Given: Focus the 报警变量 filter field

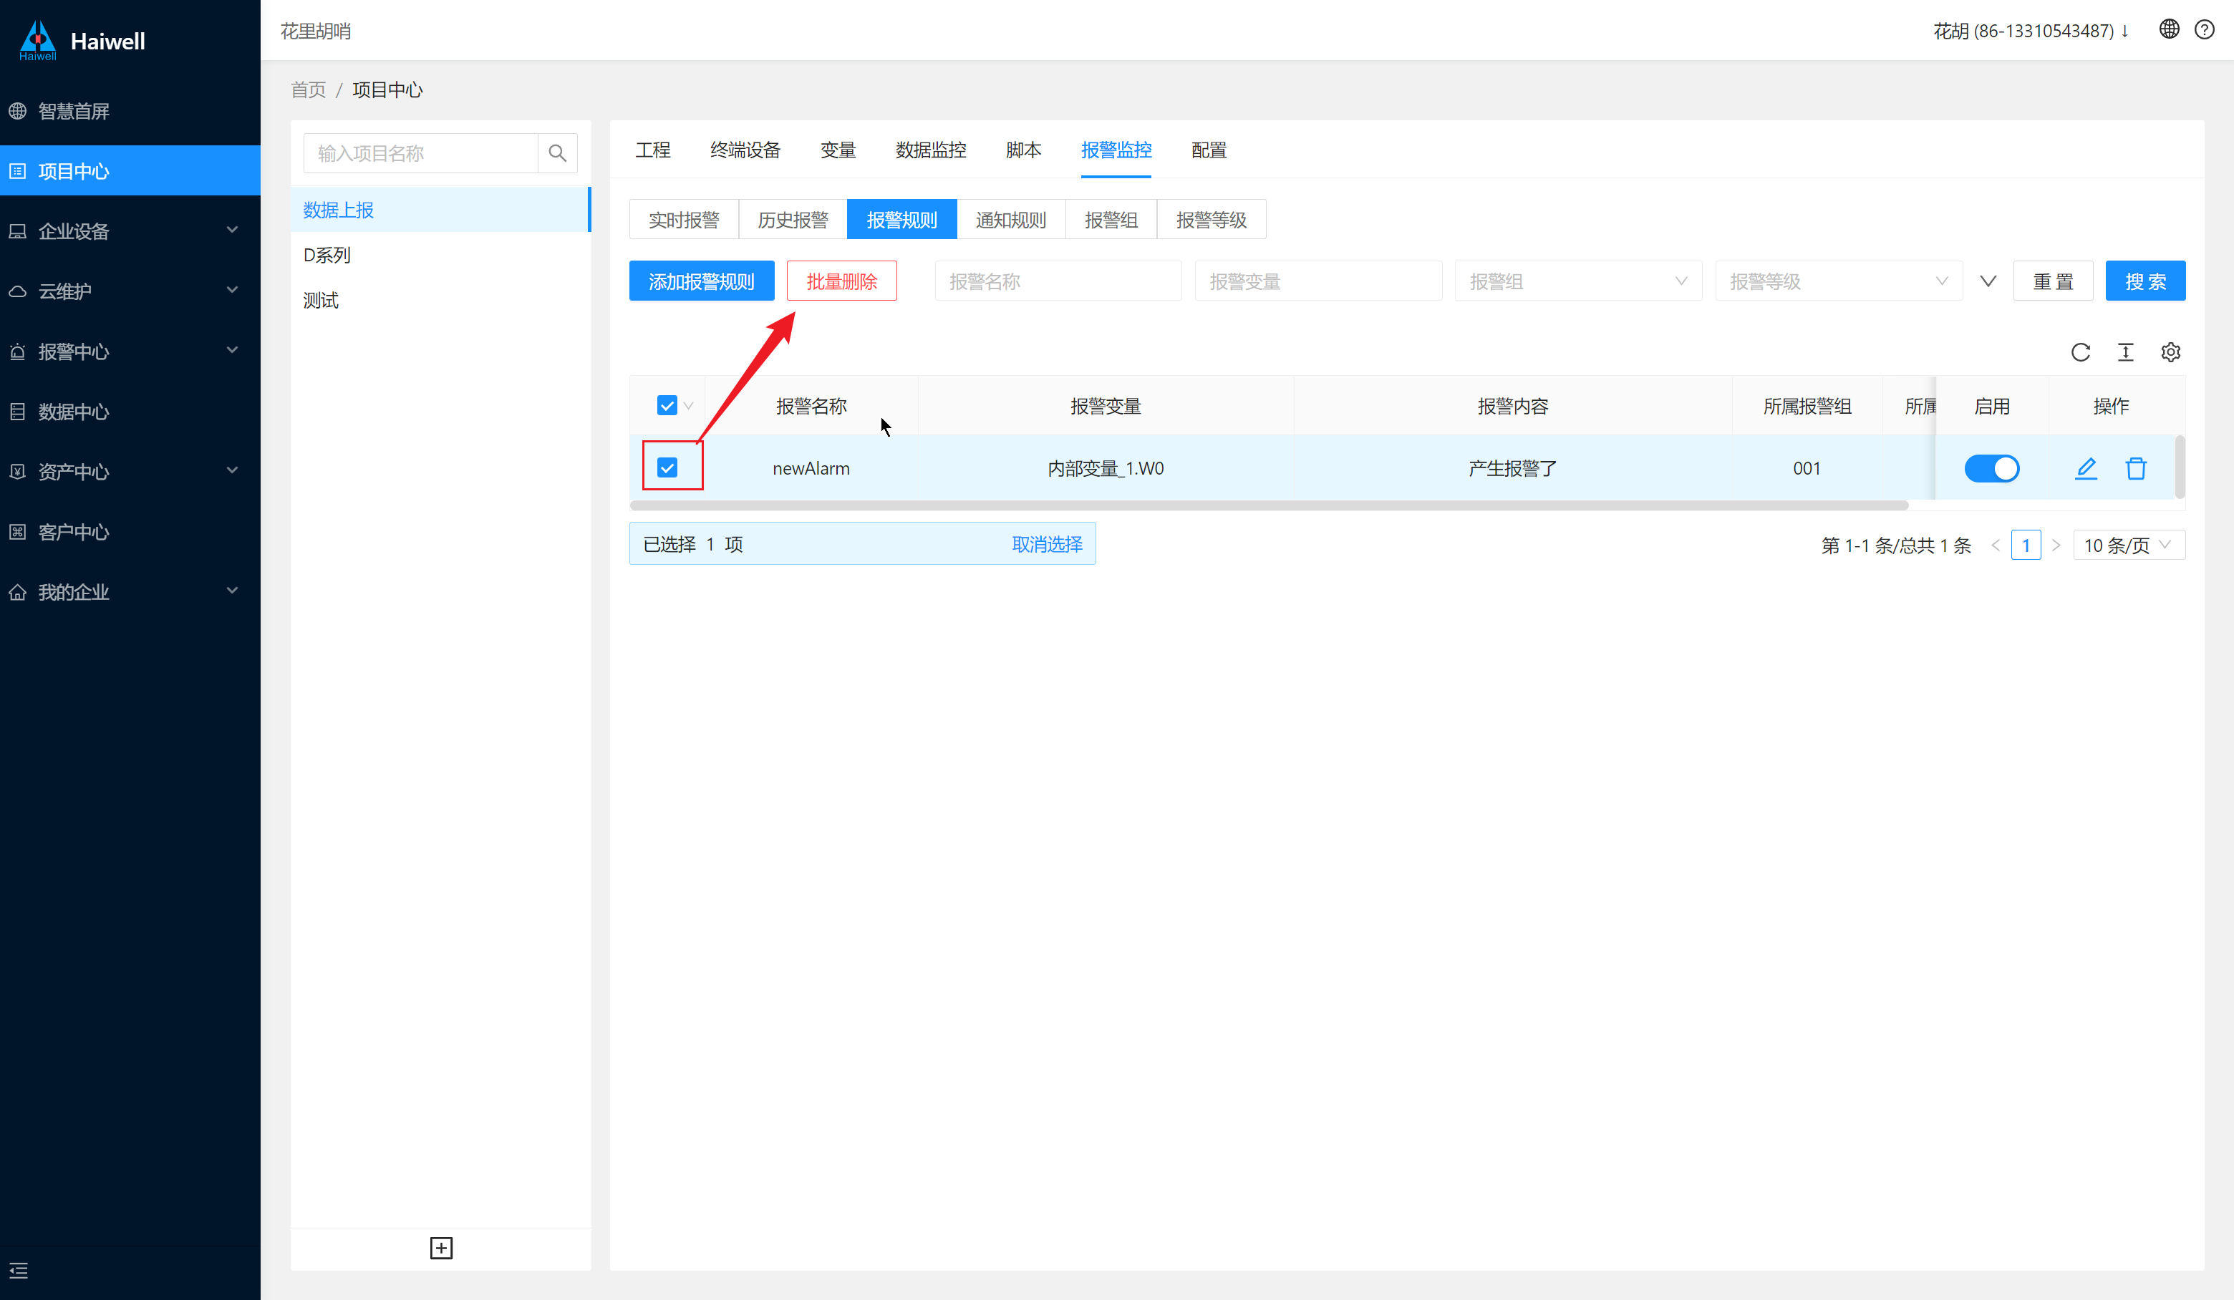Looking at the screenshot, I should click(1318, 281).
